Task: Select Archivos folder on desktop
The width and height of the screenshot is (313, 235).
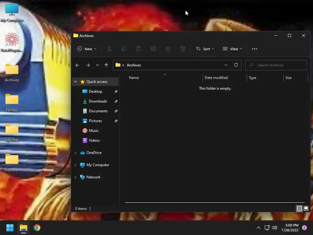Action: click(x=12, y=73)
